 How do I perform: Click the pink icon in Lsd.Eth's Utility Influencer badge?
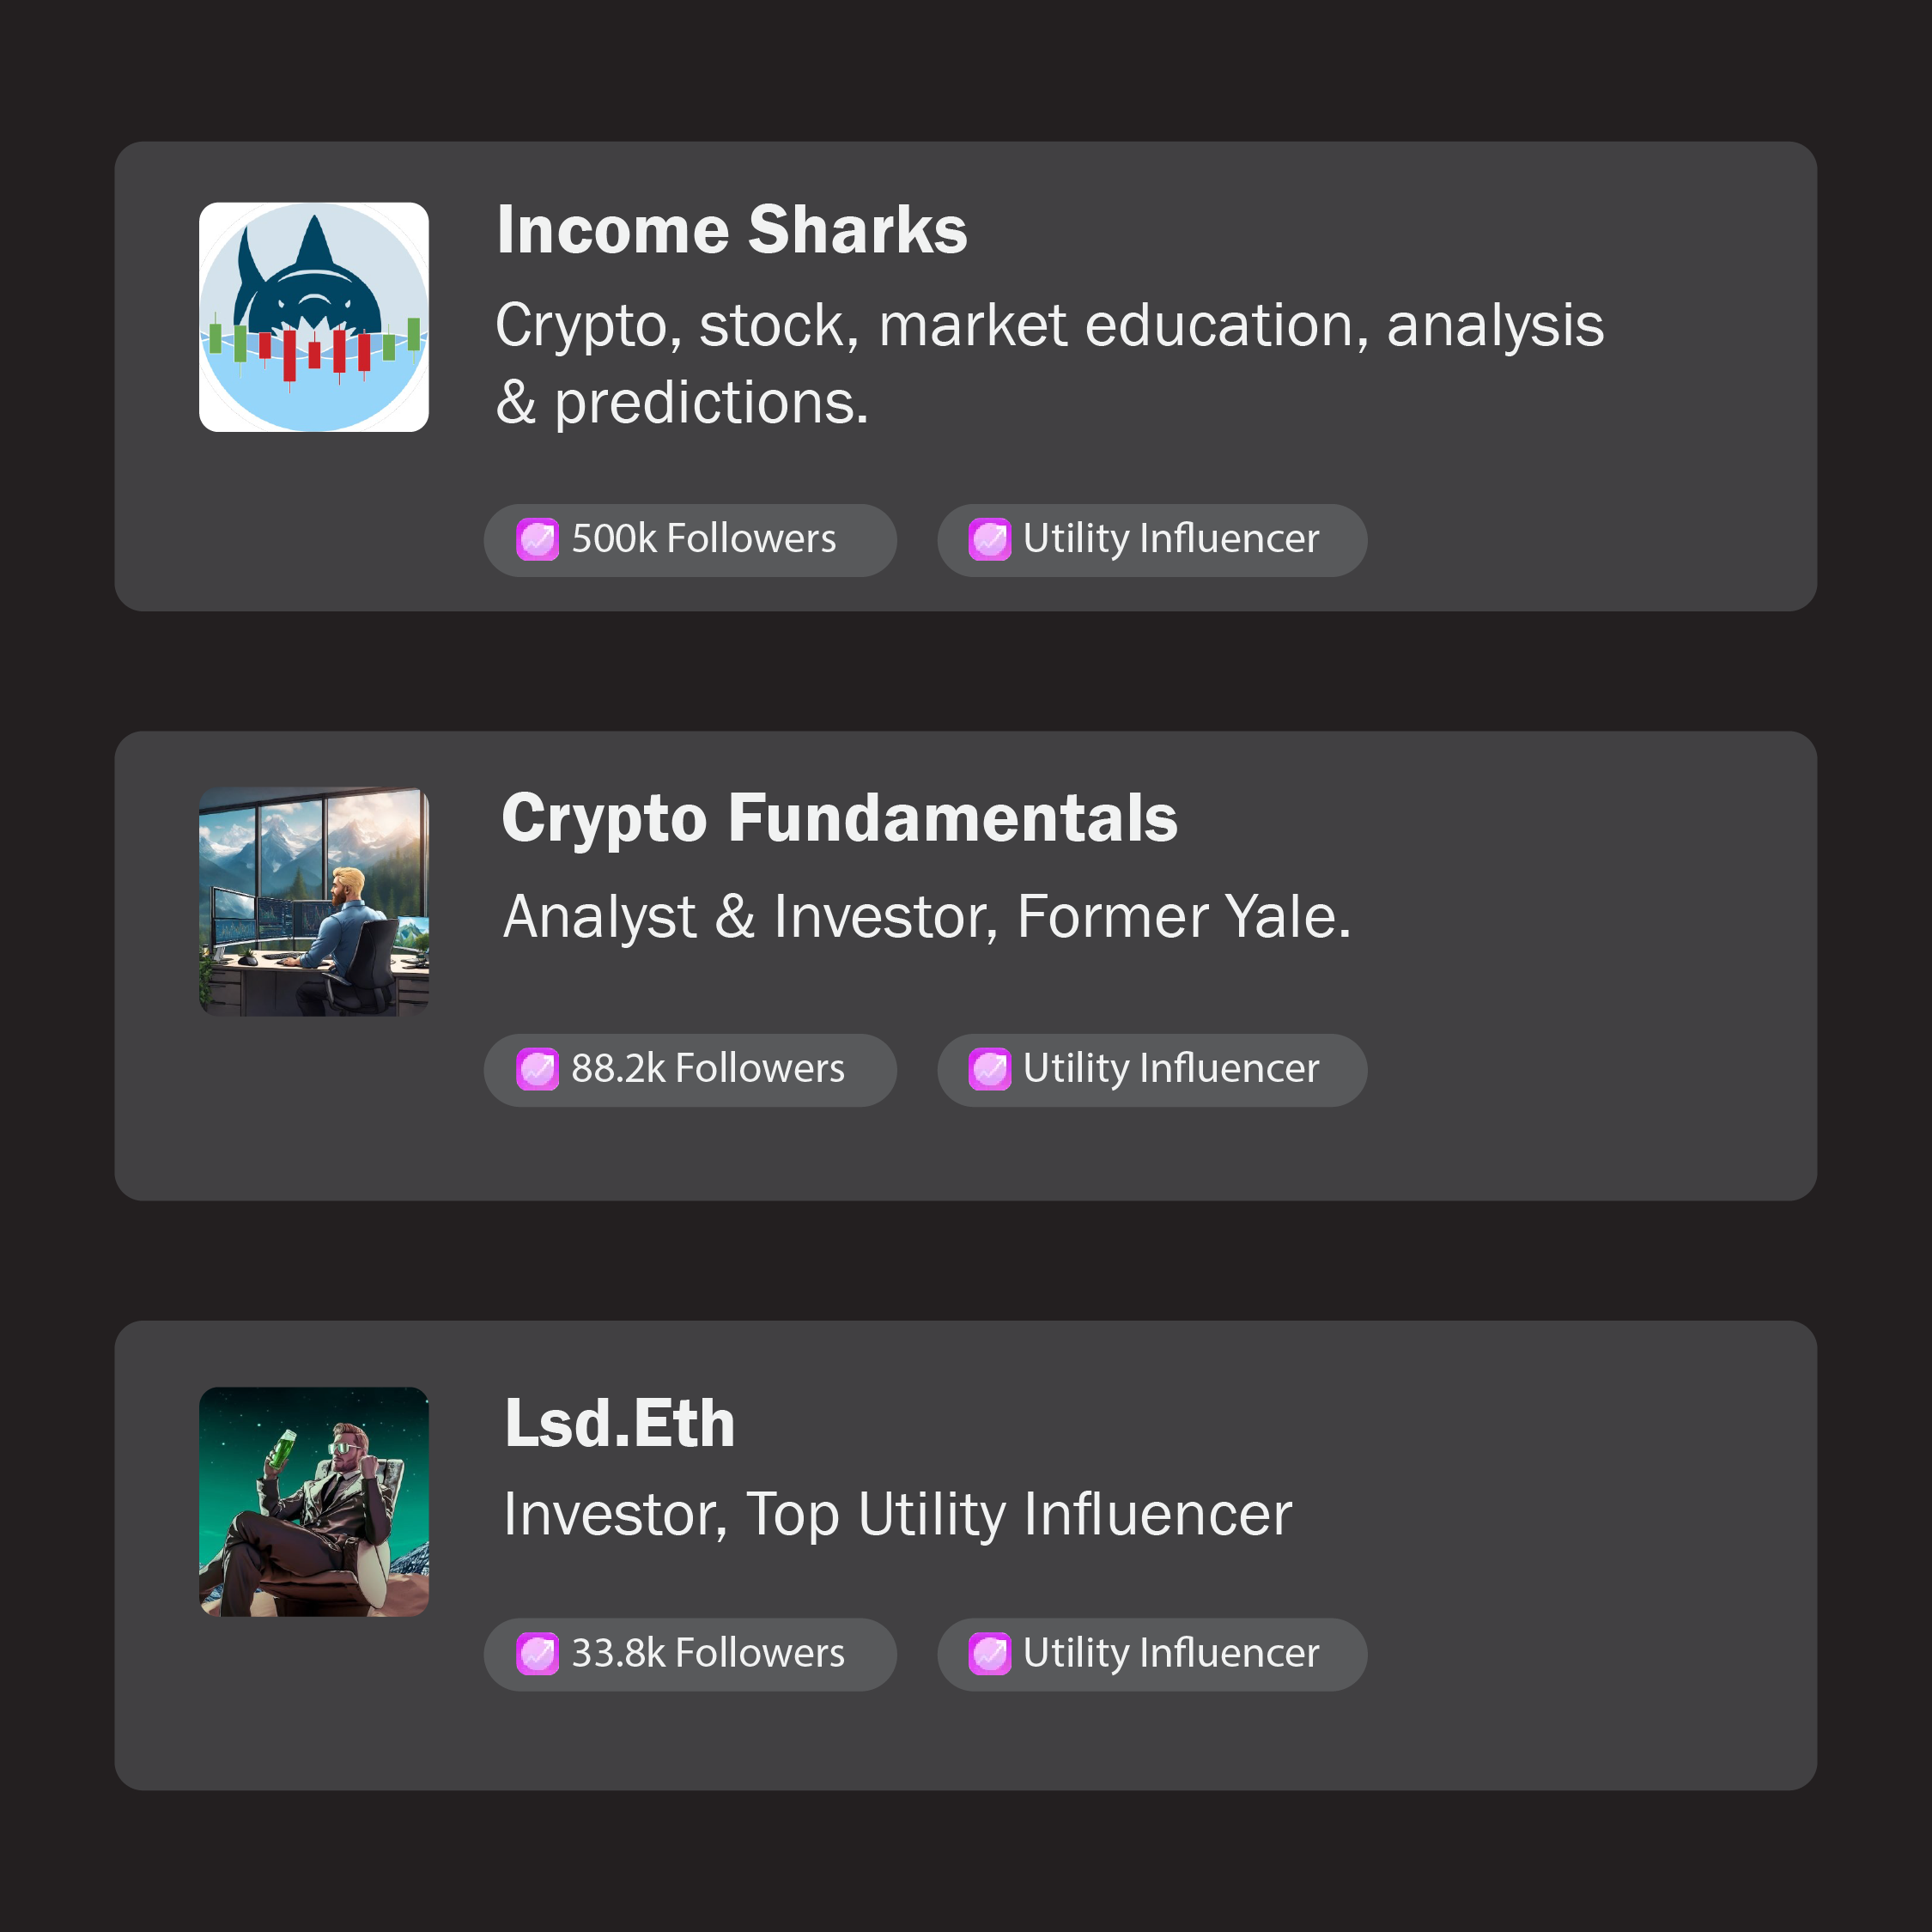(989, 1653)
